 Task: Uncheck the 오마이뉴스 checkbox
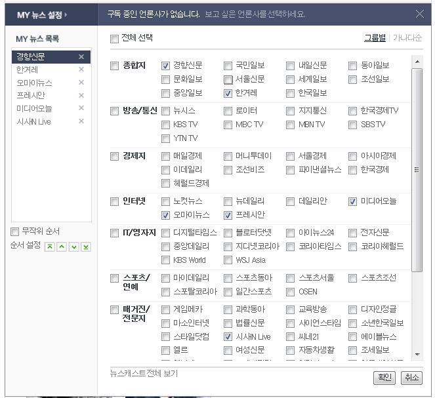[x=165, y=215]
